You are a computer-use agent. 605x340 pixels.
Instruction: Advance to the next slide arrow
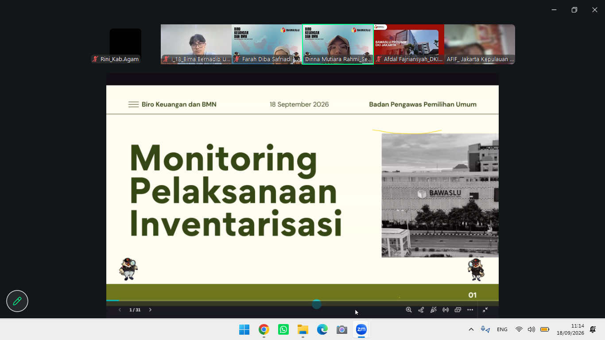pos(150,310)
